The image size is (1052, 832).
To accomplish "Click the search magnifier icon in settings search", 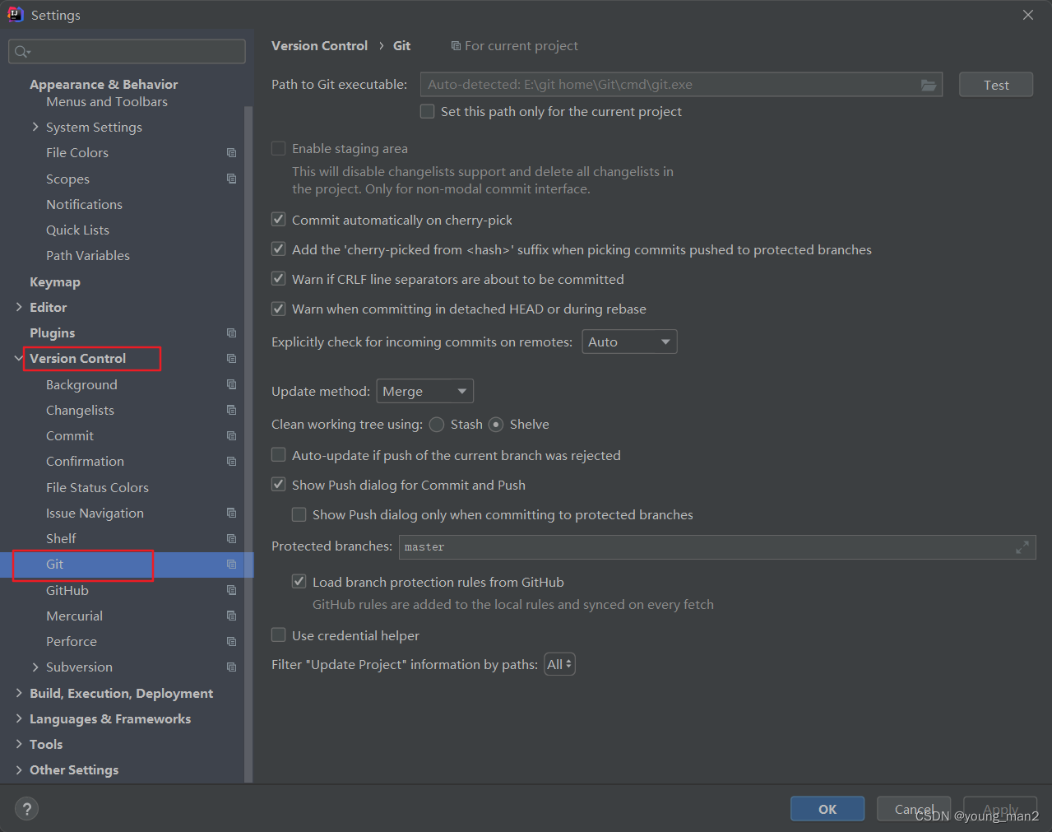I will pos(22,52).
